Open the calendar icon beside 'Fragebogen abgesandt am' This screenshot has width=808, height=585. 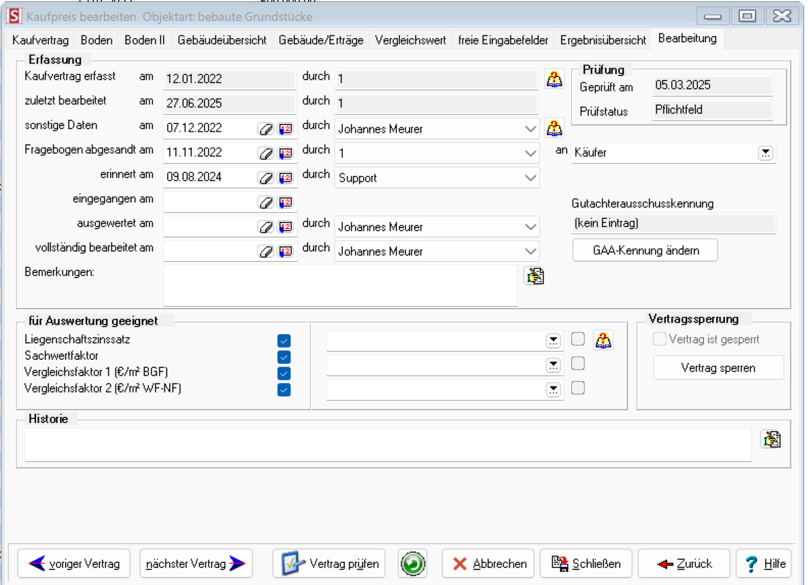(286, 153)
